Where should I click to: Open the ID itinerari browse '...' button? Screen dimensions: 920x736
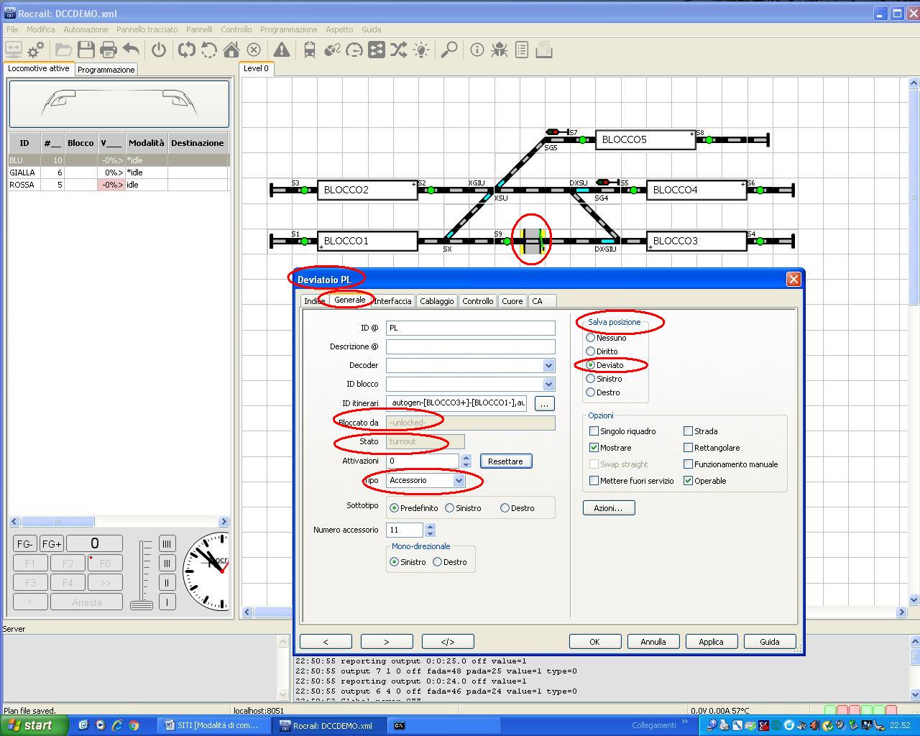[544, 404]
